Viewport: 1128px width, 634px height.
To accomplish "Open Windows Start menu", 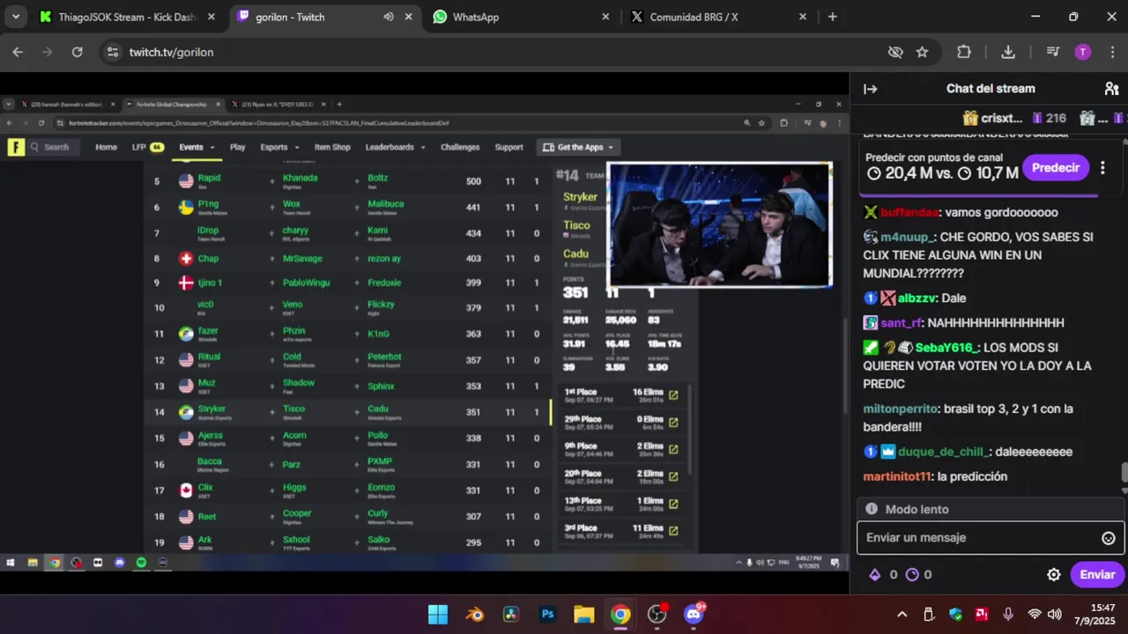I will [x=438, y=615].
